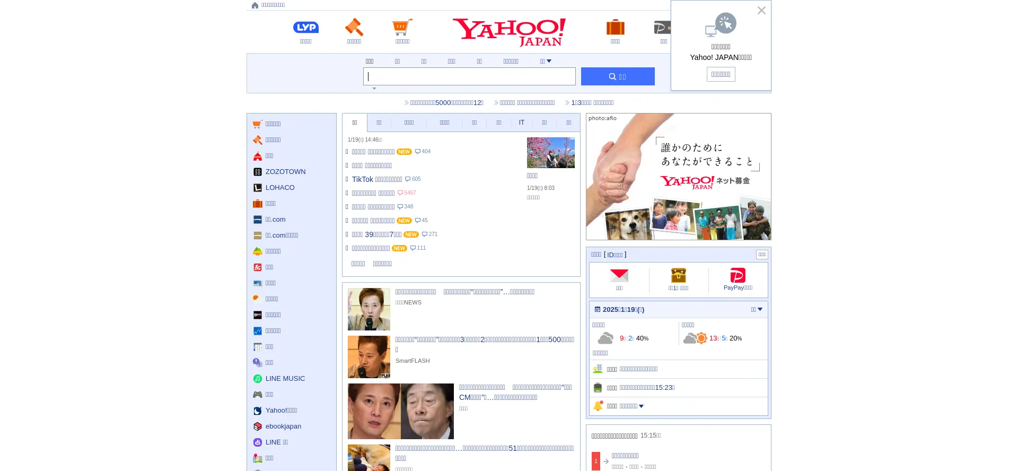Open the orange shopping cart icon in header

click(x=402, y=27)
